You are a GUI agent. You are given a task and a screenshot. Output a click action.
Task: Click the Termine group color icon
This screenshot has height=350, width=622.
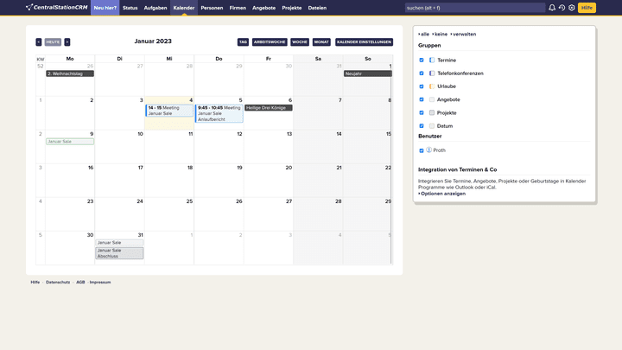[432, 60]
